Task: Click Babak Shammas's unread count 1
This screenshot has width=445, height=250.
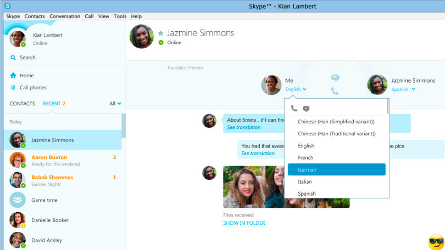Action: point(115,177)
